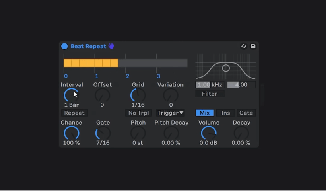This screenshot has height=191, width=326.
Task: Click the Interval knob
Action: pyautogui.click(x=71, y=95)
